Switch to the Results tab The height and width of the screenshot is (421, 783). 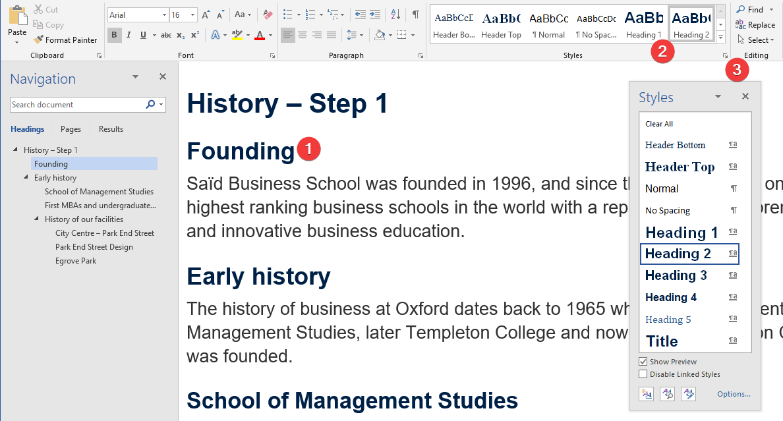111,129
